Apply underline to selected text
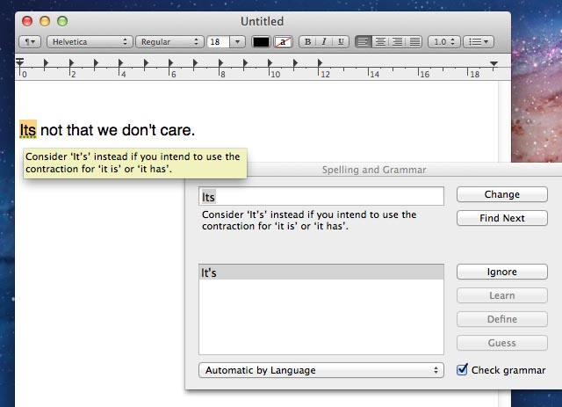 [x=341, y=41]
